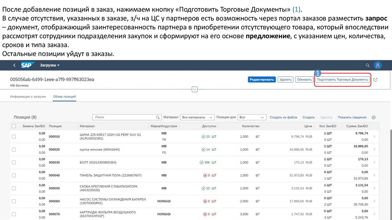Screen dimensions: 392x220
Task: Click the greyed Удалить table action
Action: click(x=326, y=117)
